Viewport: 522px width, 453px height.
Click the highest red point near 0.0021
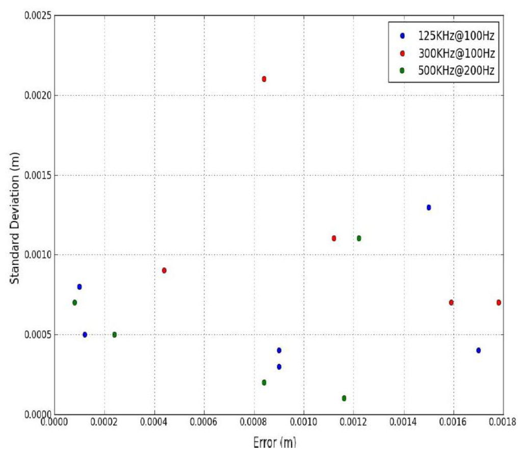264,79
